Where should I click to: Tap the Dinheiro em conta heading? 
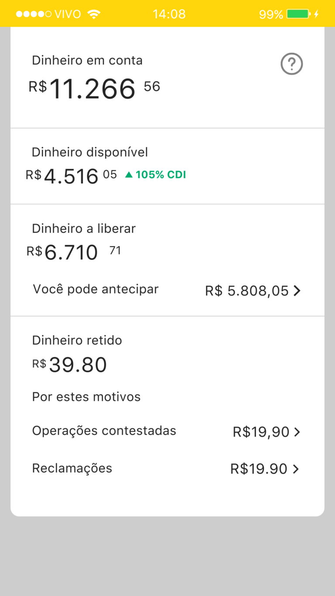[x=87, y=60]
